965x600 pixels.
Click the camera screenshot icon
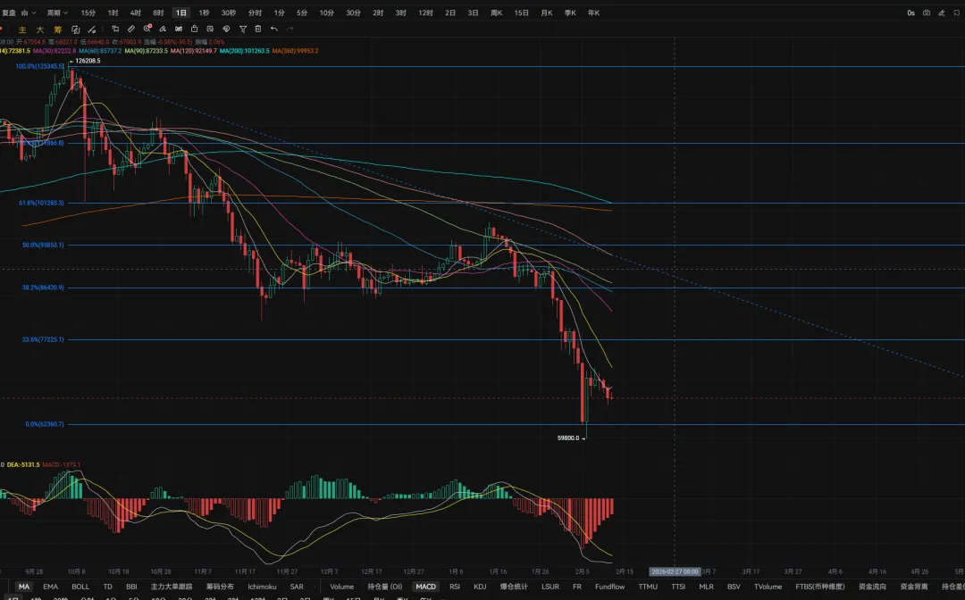927,13
